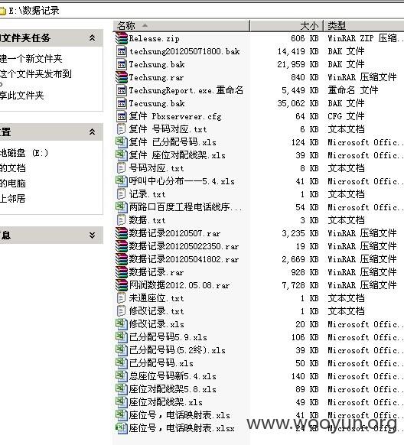
Task: Click the 创建一个新文件夹 task link
Action: [x=31, y=59]
